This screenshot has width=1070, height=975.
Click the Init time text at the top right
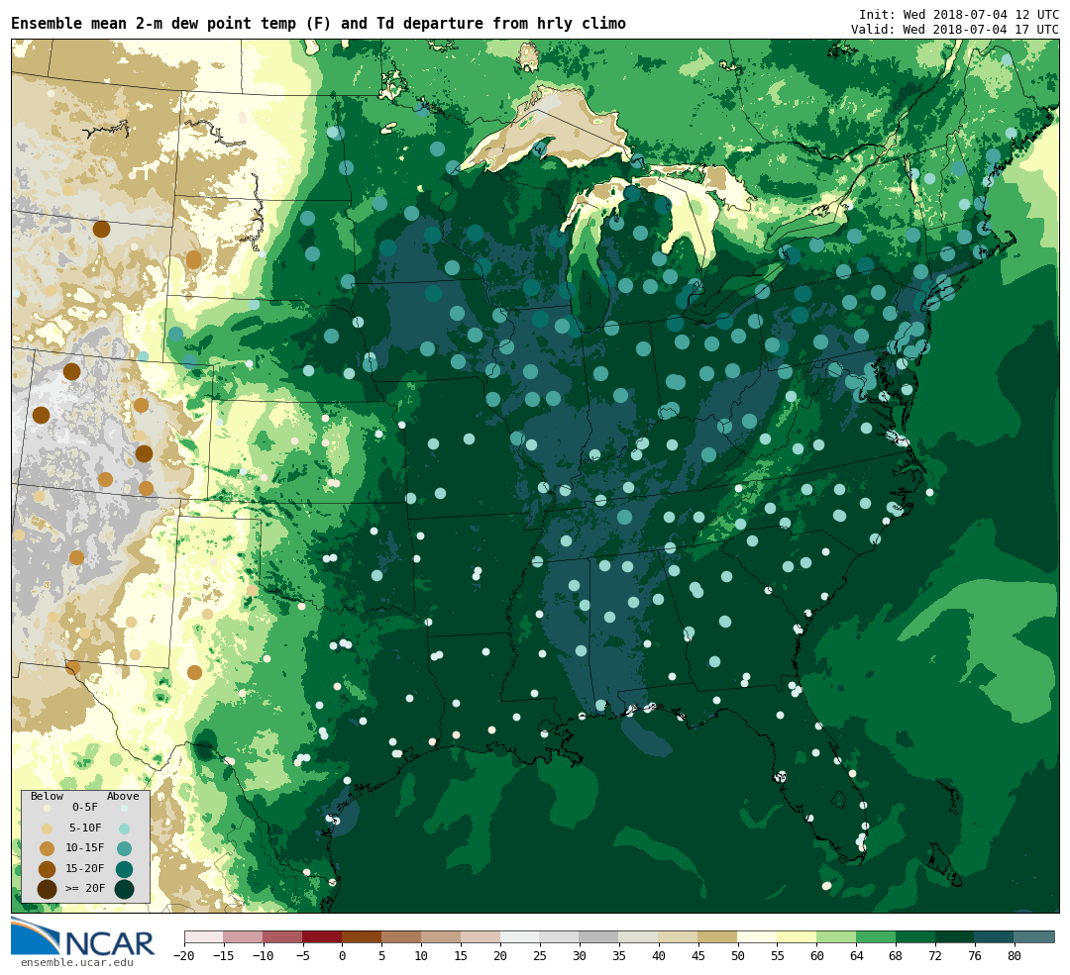coord(958,15)
